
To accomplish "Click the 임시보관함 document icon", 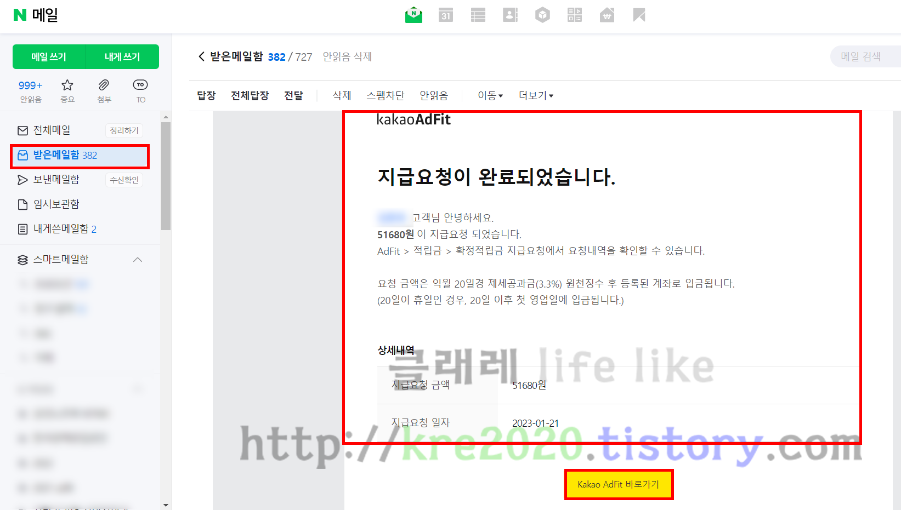I will click(22, 204).
